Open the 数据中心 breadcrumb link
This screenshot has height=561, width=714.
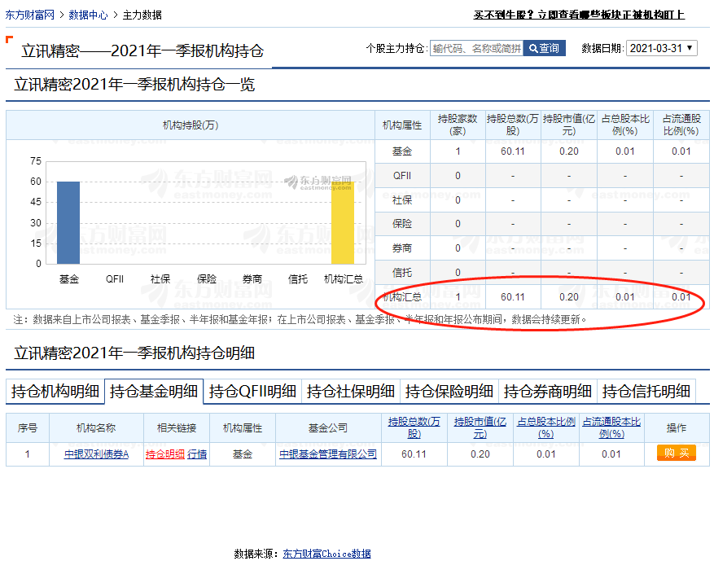point(89,15)
